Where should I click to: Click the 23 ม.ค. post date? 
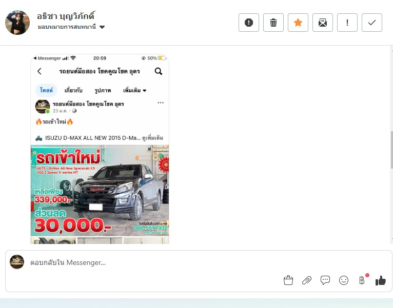60,111
